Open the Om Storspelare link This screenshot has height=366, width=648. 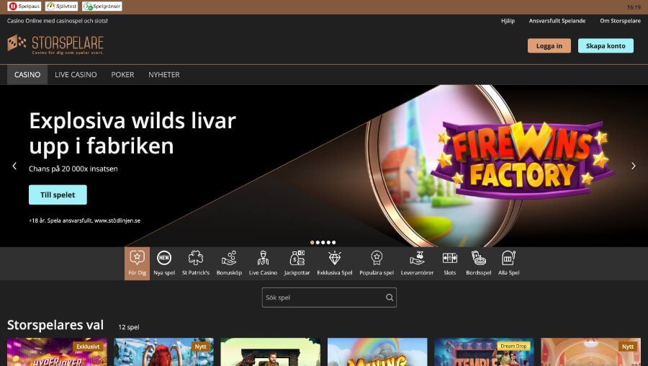click(x=621, y=21)
